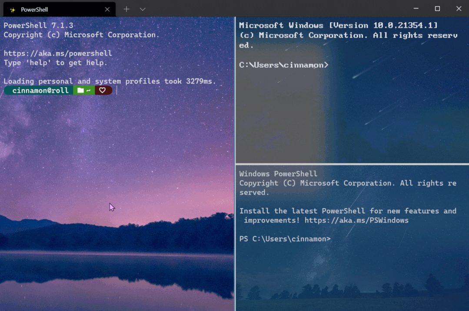The image size is (469, 311).
Task: Click the heart icon in the shell prompt
Action: (103, 90)
